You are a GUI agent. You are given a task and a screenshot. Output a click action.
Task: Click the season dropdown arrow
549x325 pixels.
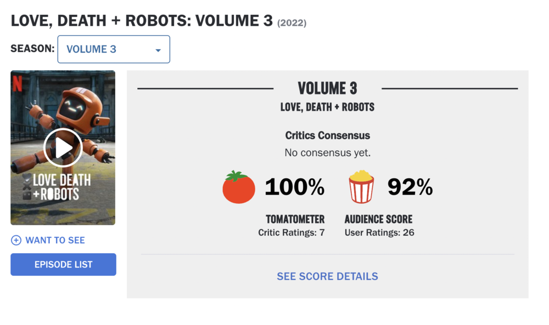coord(158,50)
